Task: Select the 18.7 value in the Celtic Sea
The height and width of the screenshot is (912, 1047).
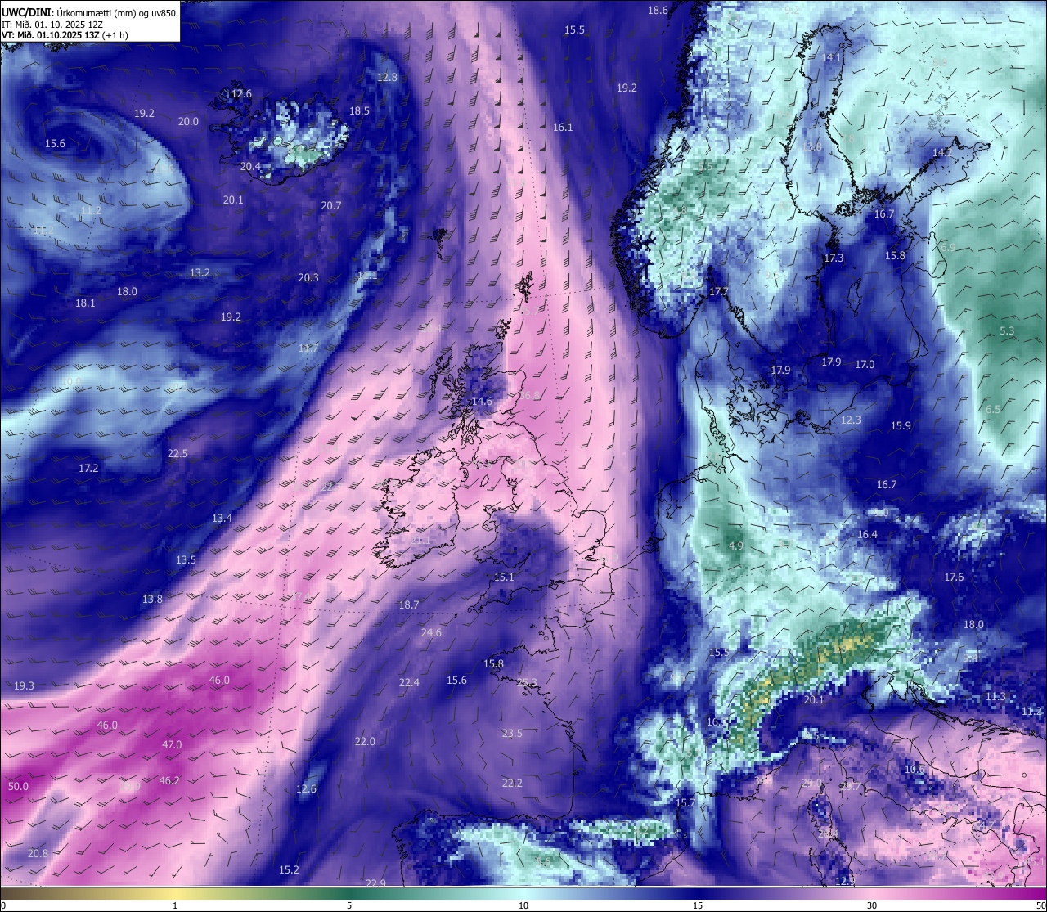Action: tap(409, 605)
